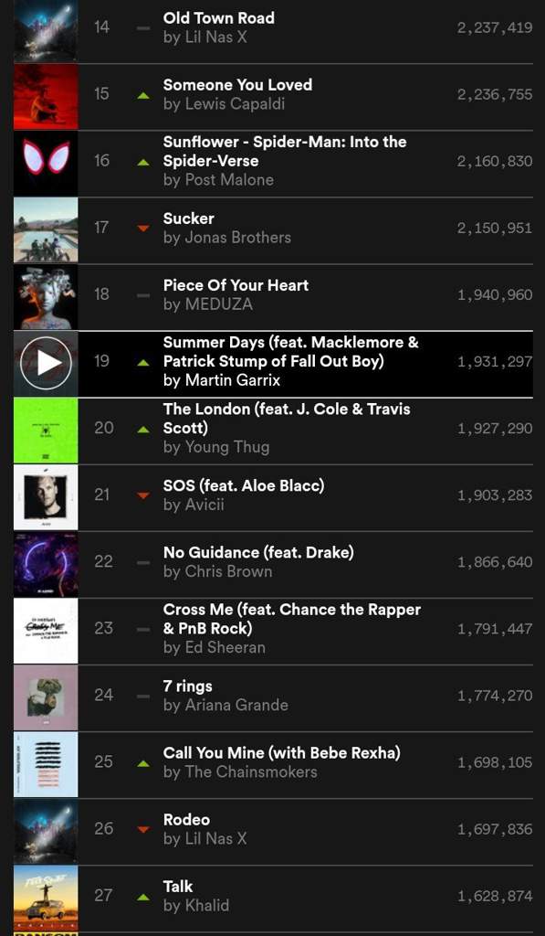Click the down arrow icon beside Rodeo
Screen dimensions: 545x936
pos(143,829)
